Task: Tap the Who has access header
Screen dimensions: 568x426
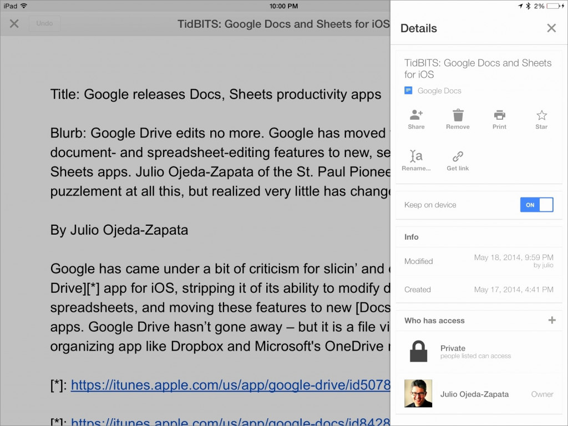Action: click(x=434, y=321)
